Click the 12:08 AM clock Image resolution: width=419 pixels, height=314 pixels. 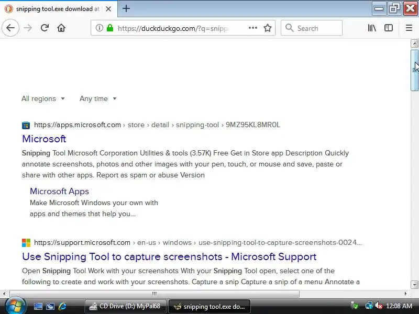point(399,306)
